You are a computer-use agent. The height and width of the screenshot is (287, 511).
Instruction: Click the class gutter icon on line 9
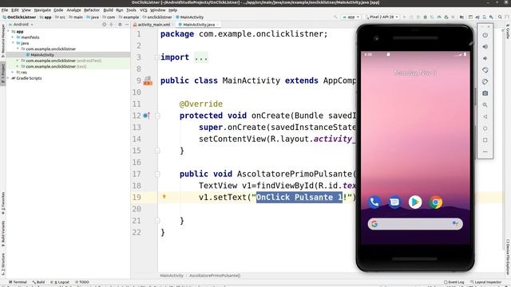[148, 81]
